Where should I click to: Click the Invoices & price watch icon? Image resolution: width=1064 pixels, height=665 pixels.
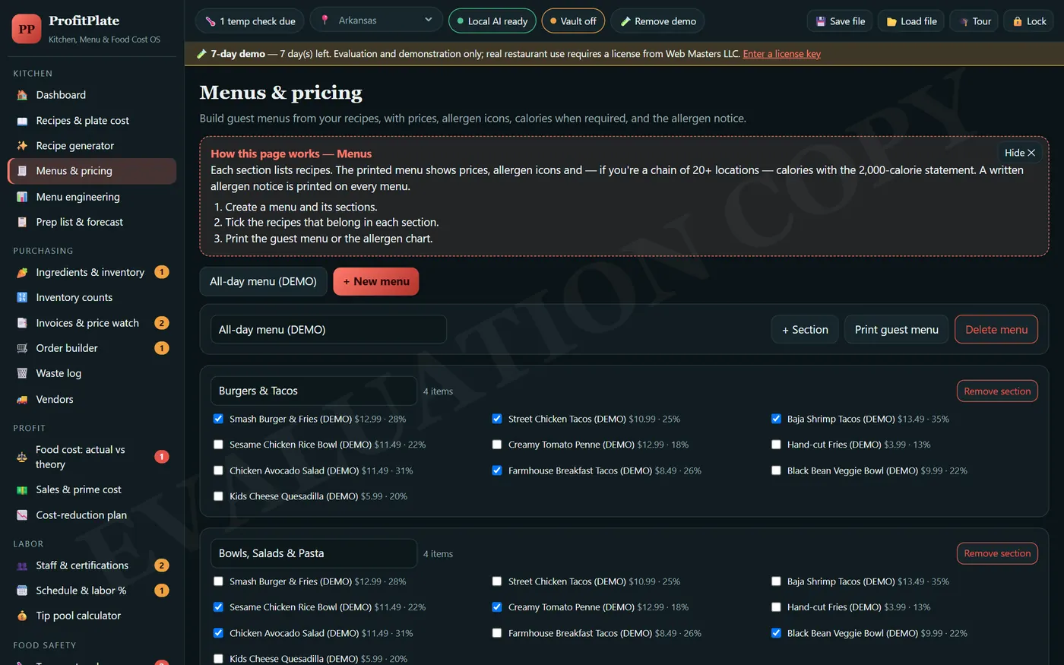point(22,323)
